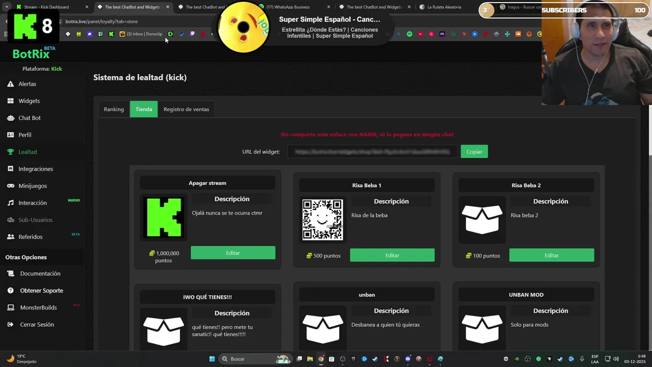This screenshot has height=367, width=652.
Task: Open the clock and date panel
Action: point(635,359)
